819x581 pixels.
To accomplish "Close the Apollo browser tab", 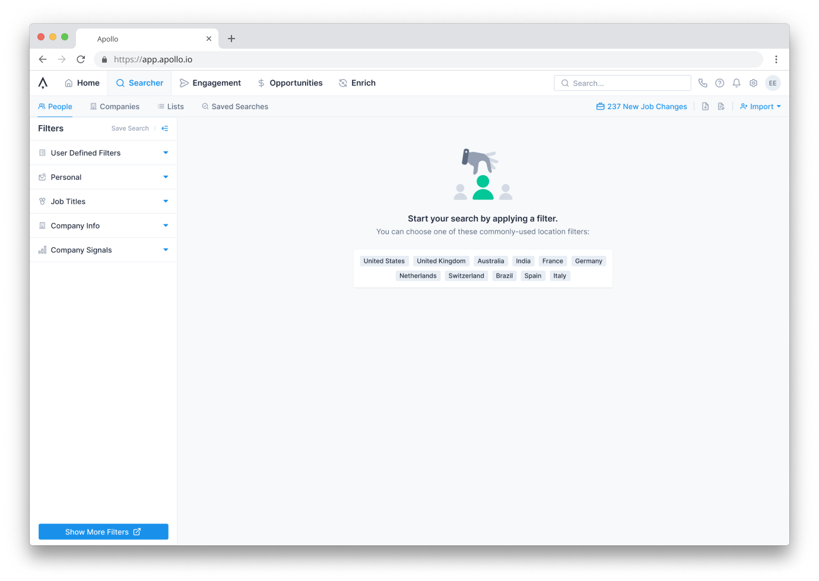I will click(x=209, y=39).
